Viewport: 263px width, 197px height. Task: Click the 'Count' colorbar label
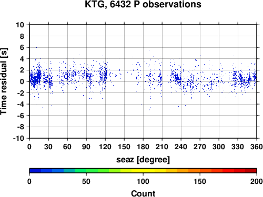[x=143, y=193]
